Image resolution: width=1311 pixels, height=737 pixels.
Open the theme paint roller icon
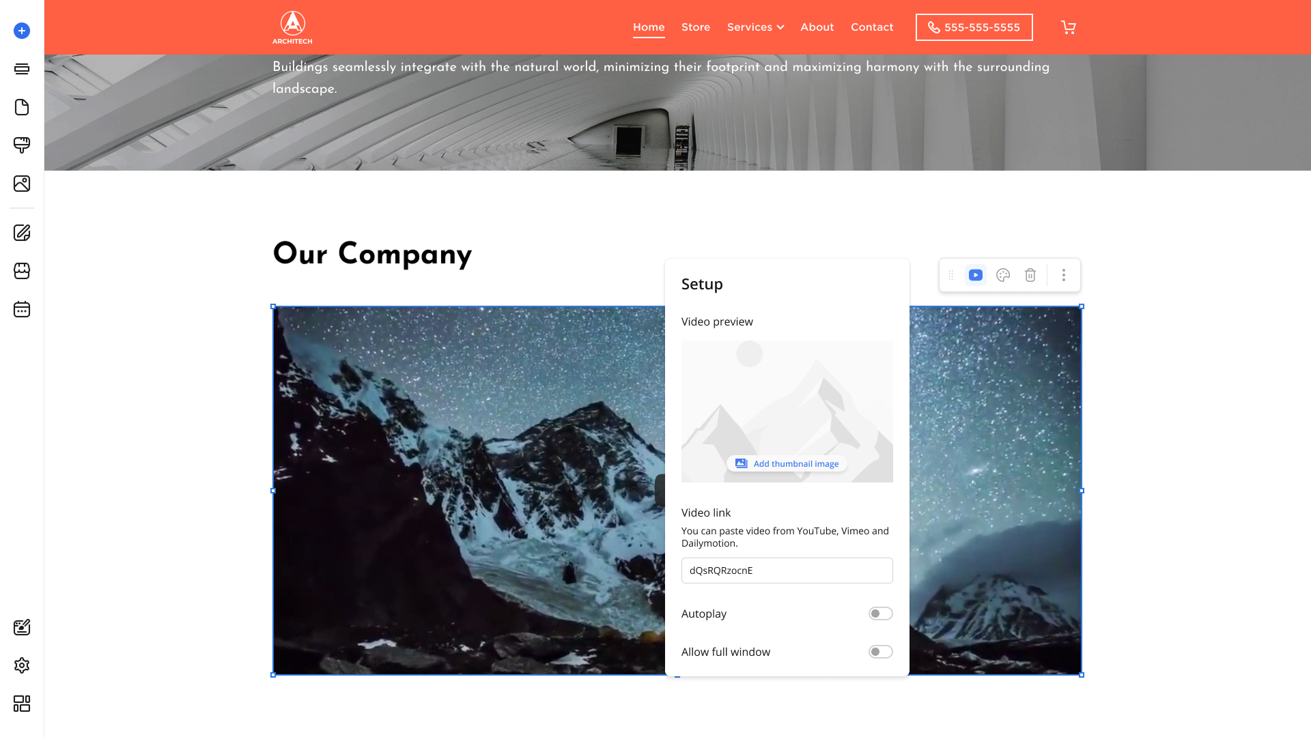22,145
